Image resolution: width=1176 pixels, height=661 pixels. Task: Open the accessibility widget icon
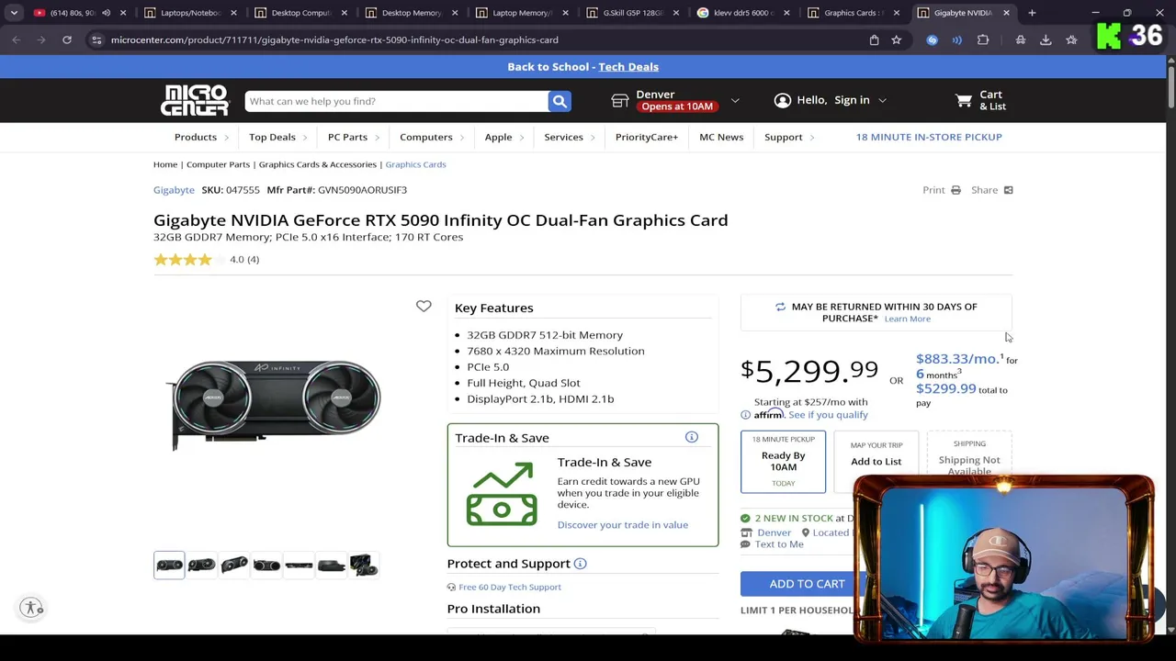[32, 608]
